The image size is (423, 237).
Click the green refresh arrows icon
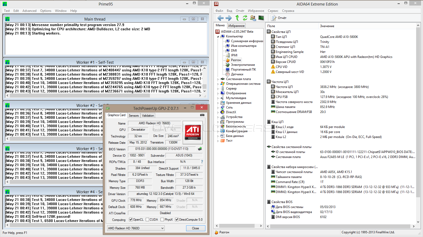pyautogui.click(x=245, y=18)
